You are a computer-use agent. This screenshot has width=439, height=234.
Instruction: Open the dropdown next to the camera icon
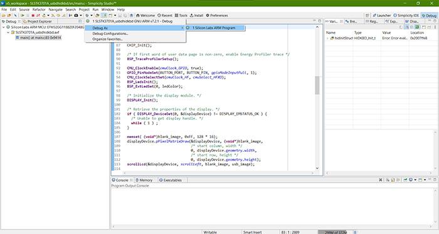81,16
